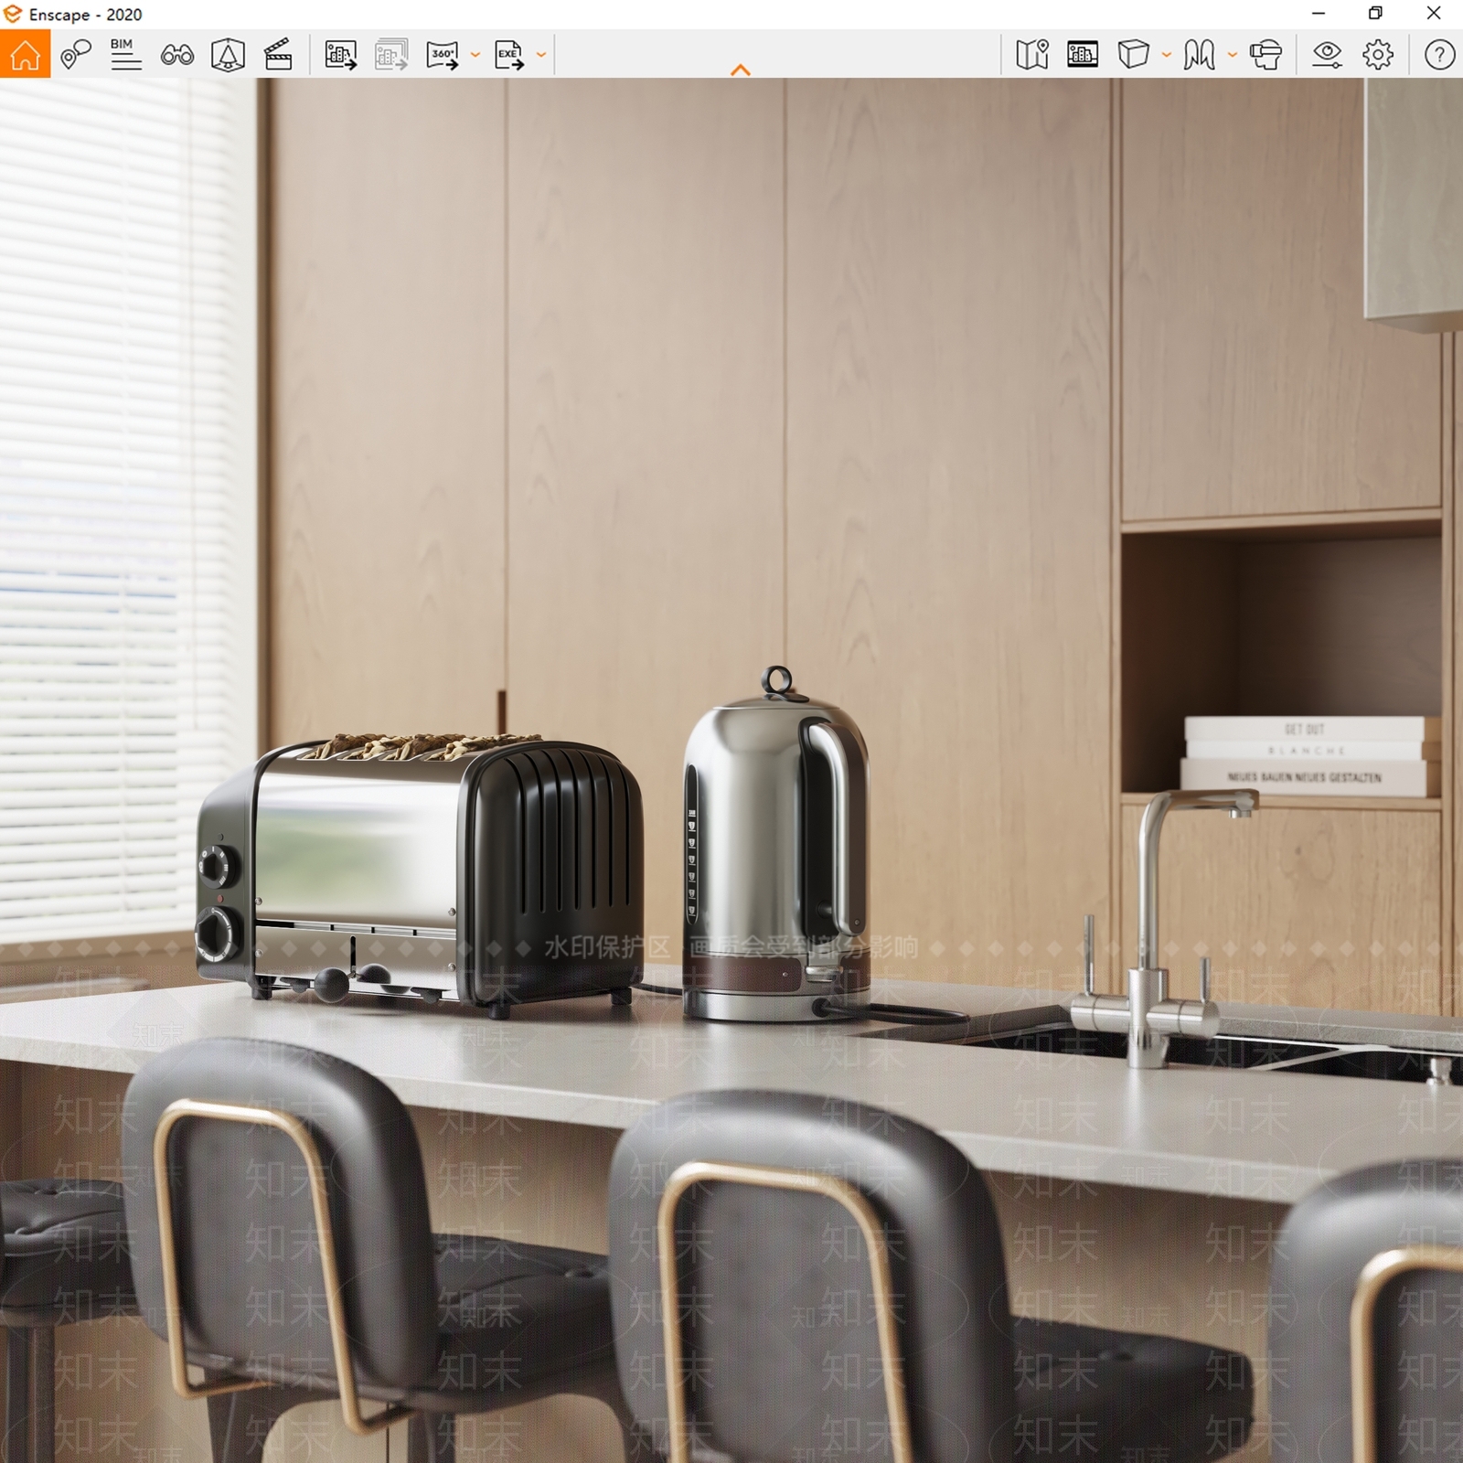Open general settings gear
Viewport: 1463px width, 1463px height.
point(1378,55)
